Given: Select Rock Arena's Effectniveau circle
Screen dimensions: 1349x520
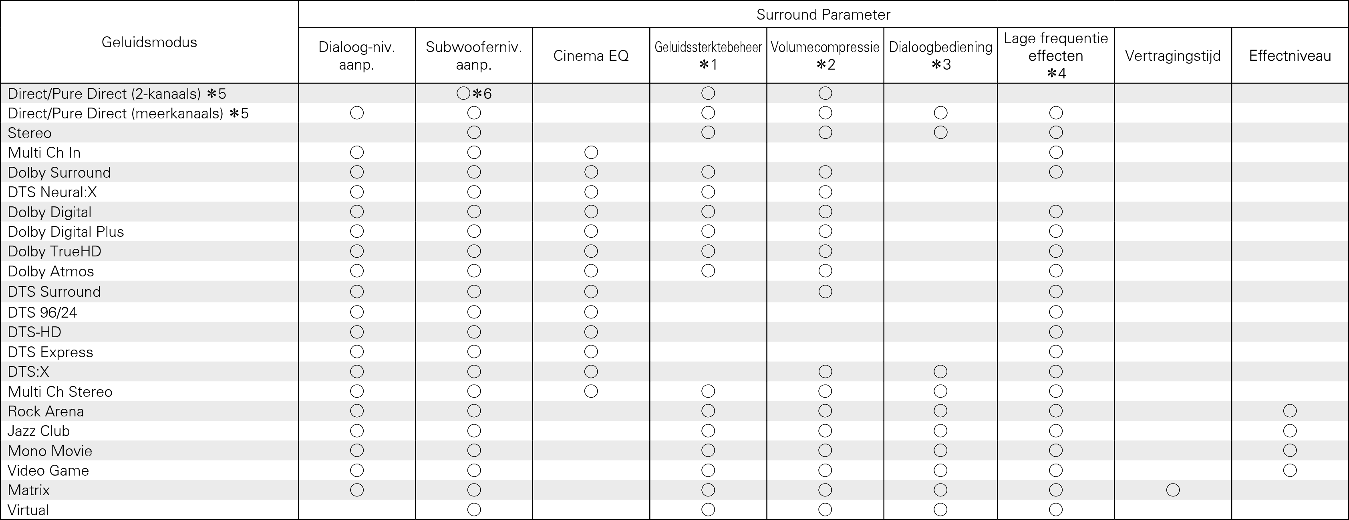Looking at the screenshot, I should pos(1289,411).
